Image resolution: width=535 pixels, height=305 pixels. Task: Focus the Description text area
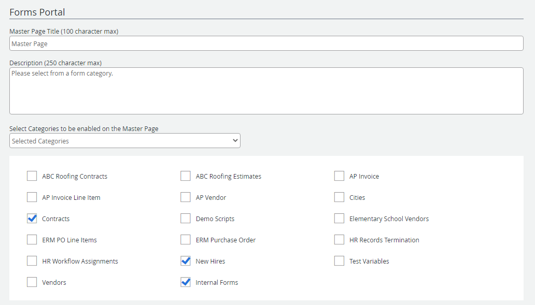(266, 91)
